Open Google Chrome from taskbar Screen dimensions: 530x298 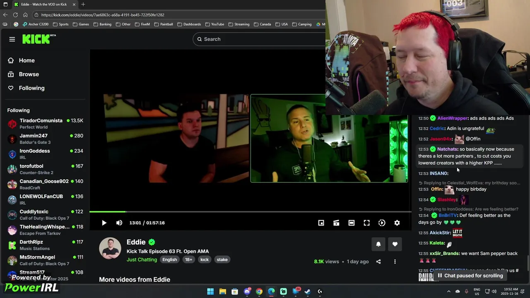coord(259,291)
